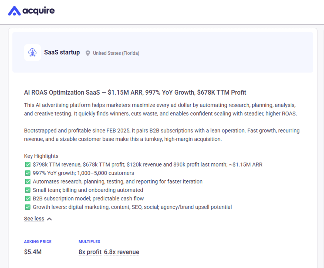Image resolution: width=324 pixels, height=268 pixels.
Task: Select the "SaaS startup" listing name
Action: click(x=62, y=52)
